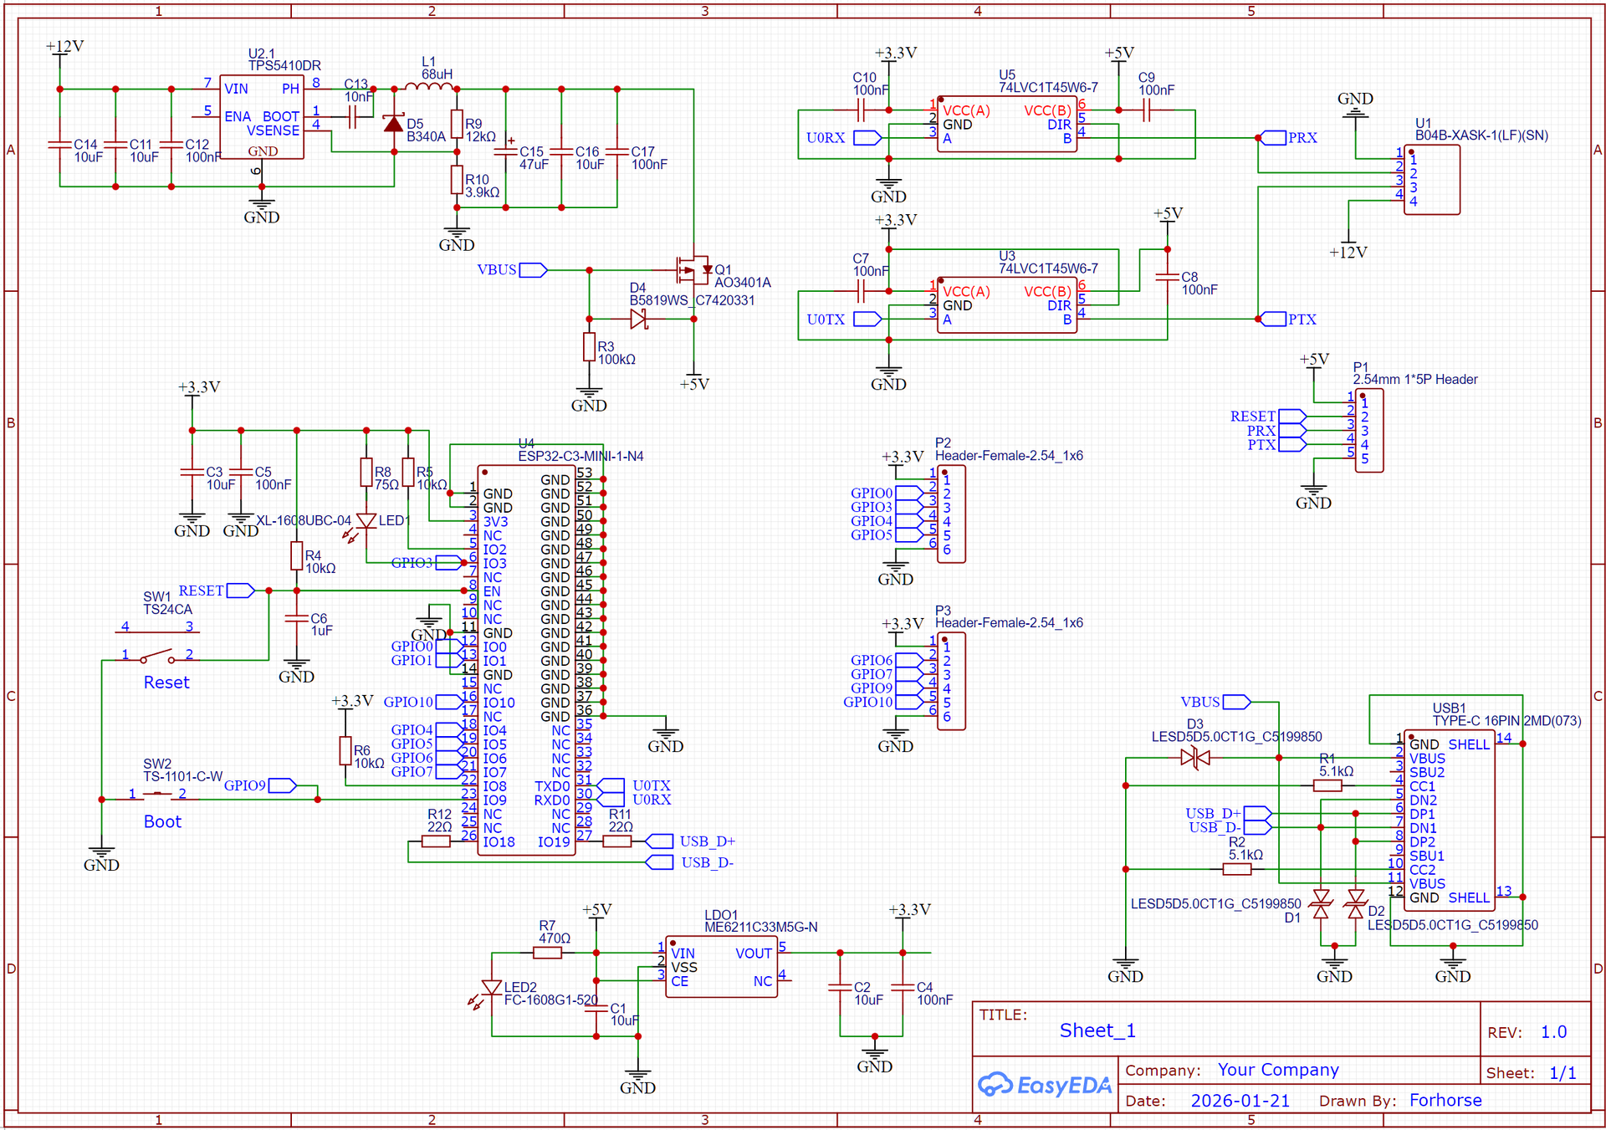Click the L1 68uH inductor symbol
This screenshot has width=1606, height=1130.
click(428, 86)
